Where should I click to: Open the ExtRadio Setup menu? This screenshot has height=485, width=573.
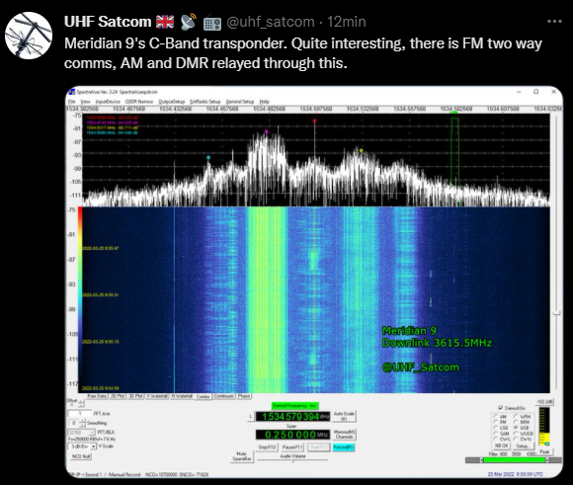point(205,102)
